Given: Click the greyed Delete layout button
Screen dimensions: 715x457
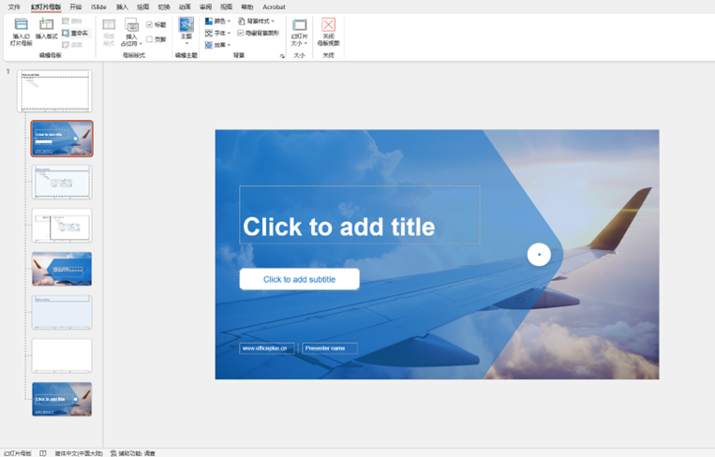Looking at the screenshot, I should [72, 21].
